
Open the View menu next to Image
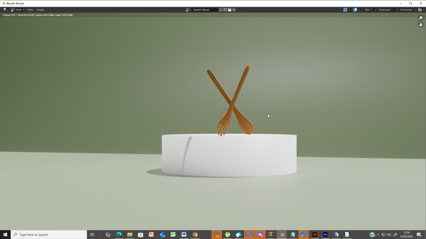[30, 10]
